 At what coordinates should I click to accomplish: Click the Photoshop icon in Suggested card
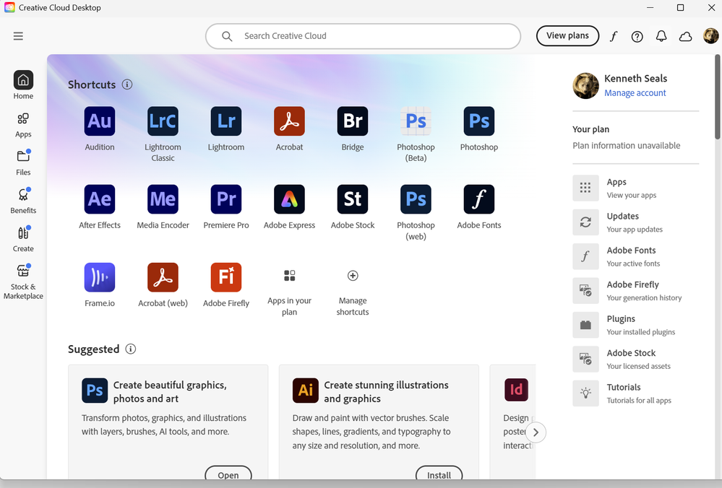(x=95, y=390)
